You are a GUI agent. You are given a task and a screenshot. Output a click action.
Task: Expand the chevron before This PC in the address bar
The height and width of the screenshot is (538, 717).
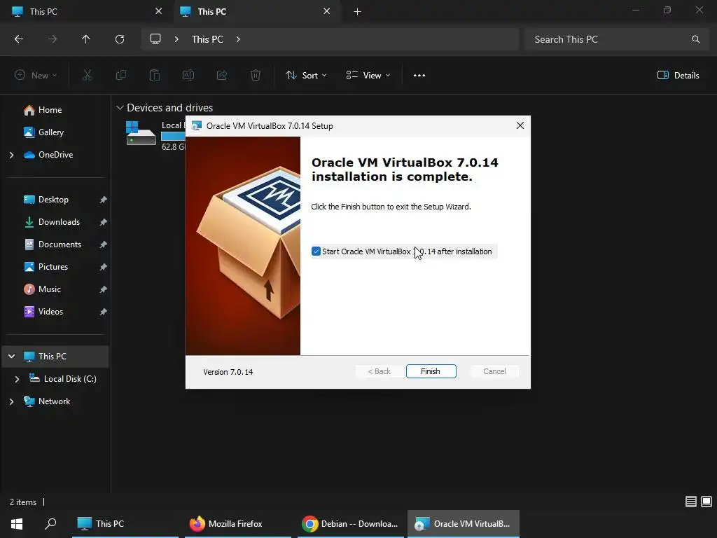[x=176, y=39]
